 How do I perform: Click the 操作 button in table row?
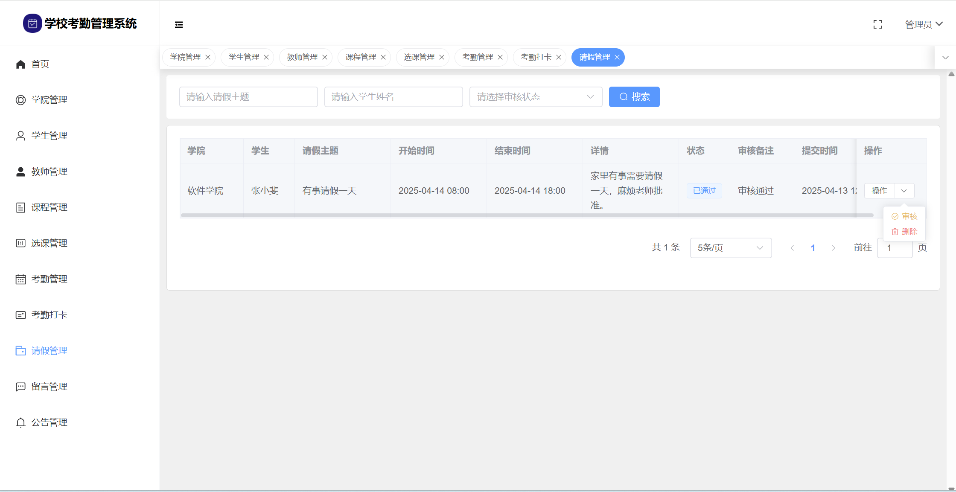(879, 191)
